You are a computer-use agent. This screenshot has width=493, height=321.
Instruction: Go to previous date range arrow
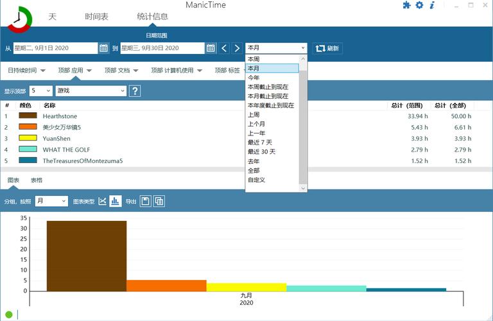(224, 48)
